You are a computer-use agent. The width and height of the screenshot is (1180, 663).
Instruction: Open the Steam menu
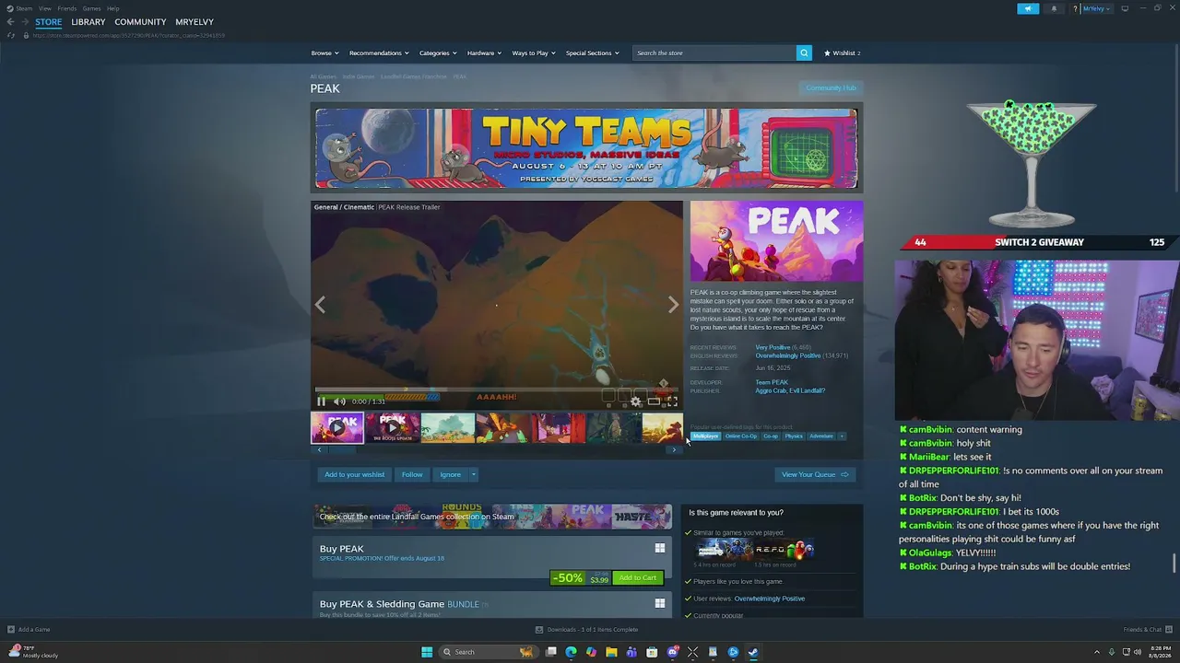pos(24,8)
